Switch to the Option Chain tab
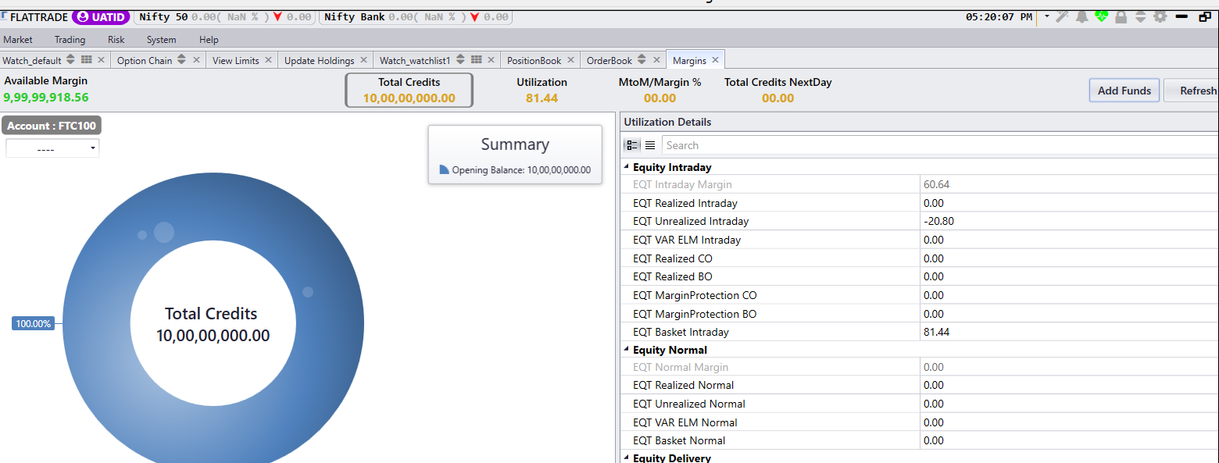The width and height of the screenshot is (1219, 463). click(x=145, y=60)
